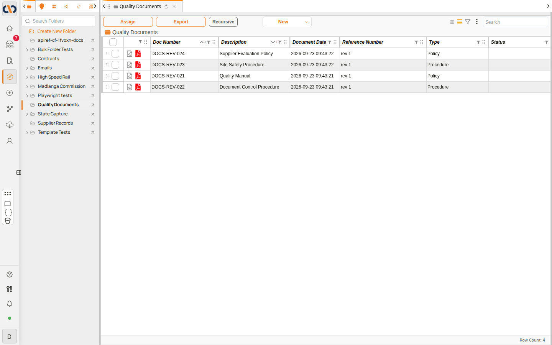
Task: Check the row checkbox for DOCS-REV-022
Action: (x=115, y=87)
